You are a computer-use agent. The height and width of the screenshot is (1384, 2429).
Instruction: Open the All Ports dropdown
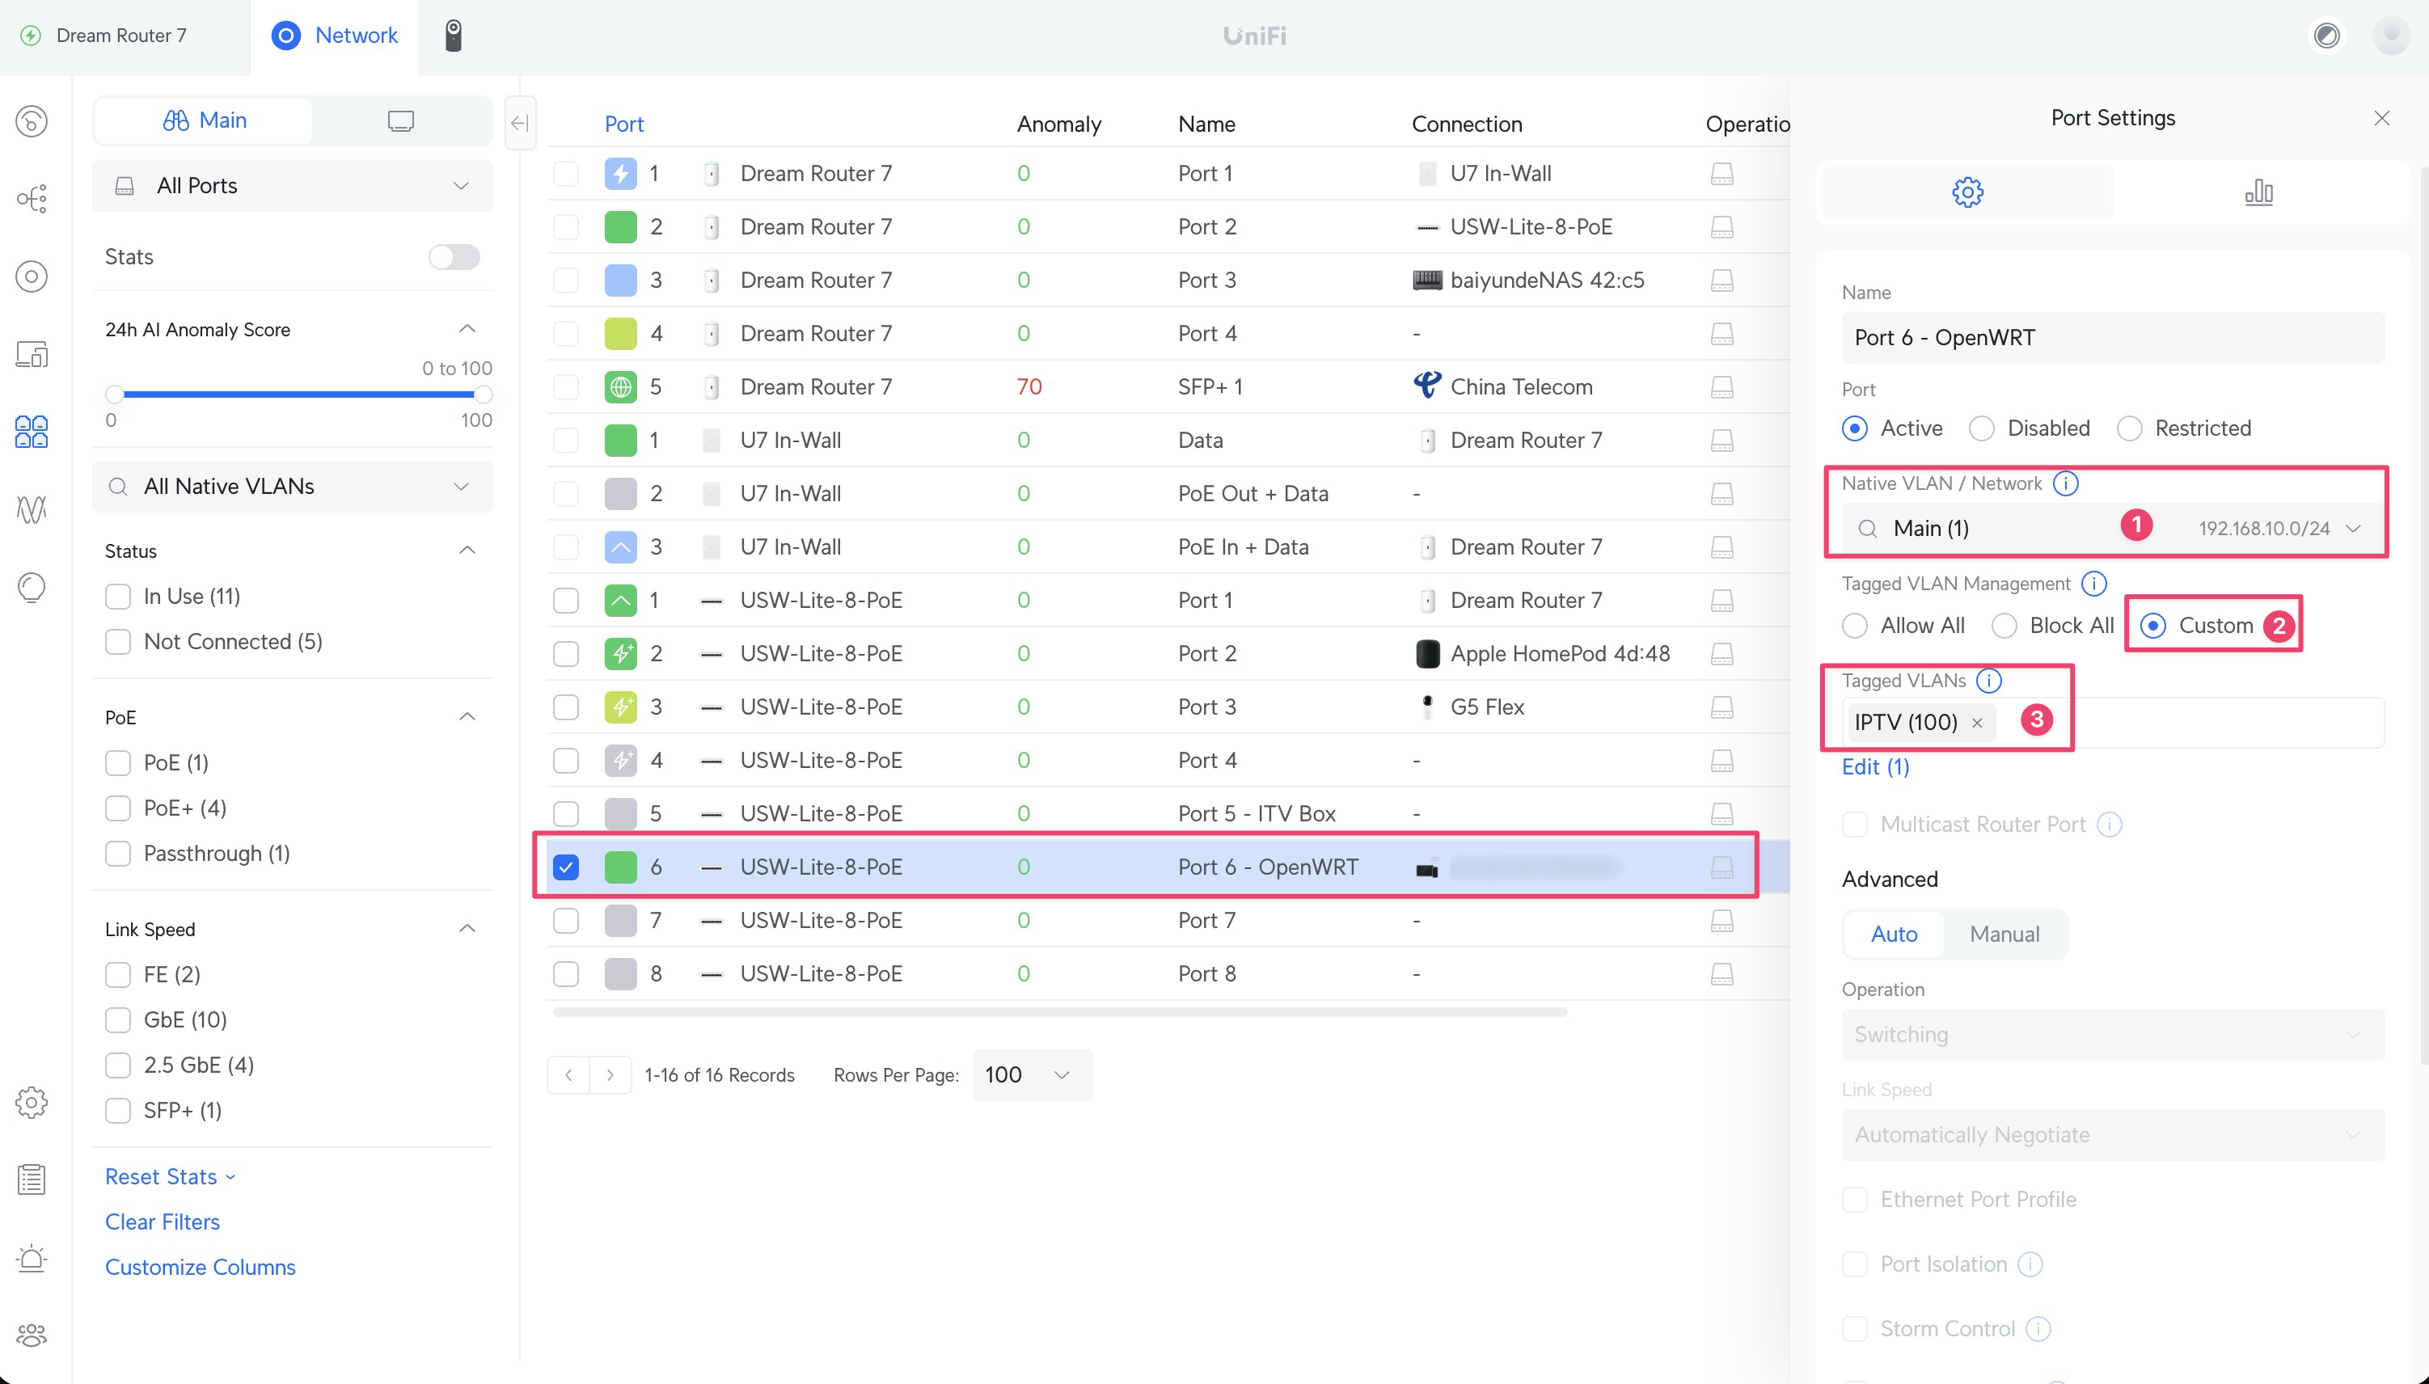(x=293, y=186)
